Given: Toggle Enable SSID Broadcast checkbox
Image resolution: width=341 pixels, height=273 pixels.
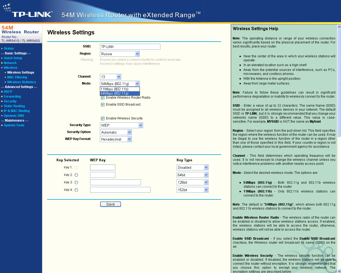Looking at the screenshot, I should coord(103,105).
